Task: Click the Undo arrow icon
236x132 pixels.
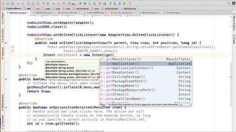Action: [18, 3]
